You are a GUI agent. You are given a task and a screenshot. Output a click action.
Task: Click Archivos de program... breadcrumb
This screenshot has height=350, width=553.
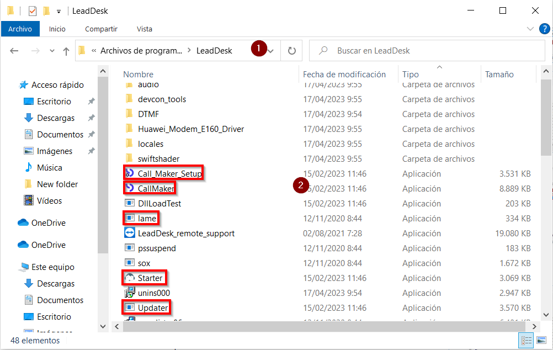(141, 50)
